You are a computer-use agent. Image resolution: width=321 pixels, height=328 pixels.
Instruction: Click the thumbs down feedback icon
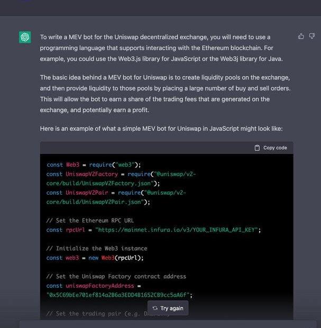pyautogui.click(x=312, y=36)
